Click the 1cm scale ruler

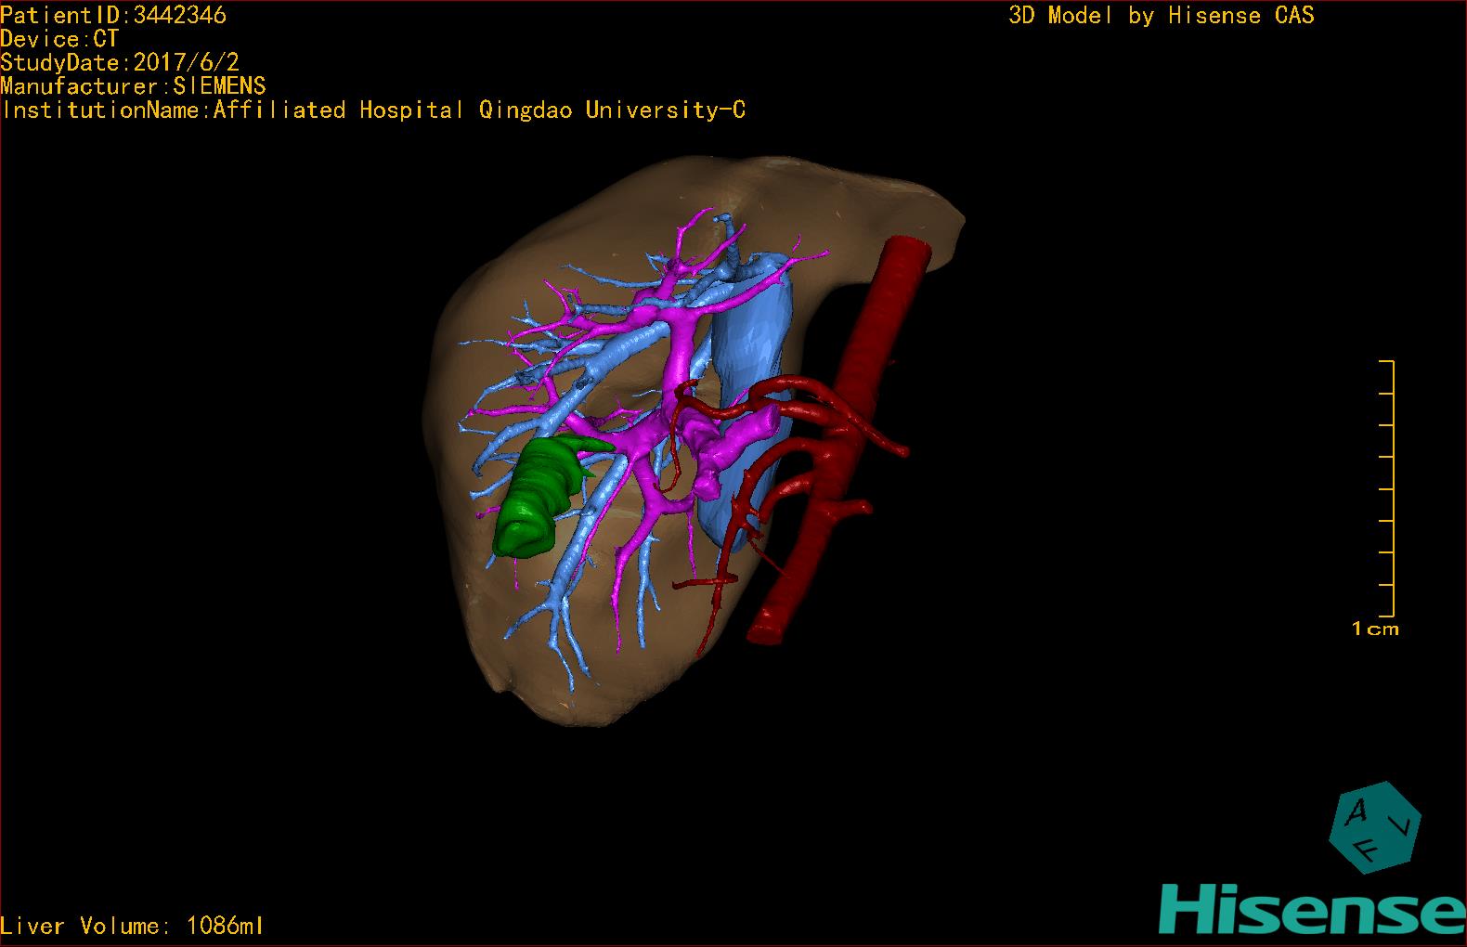tap(1387, 488)
